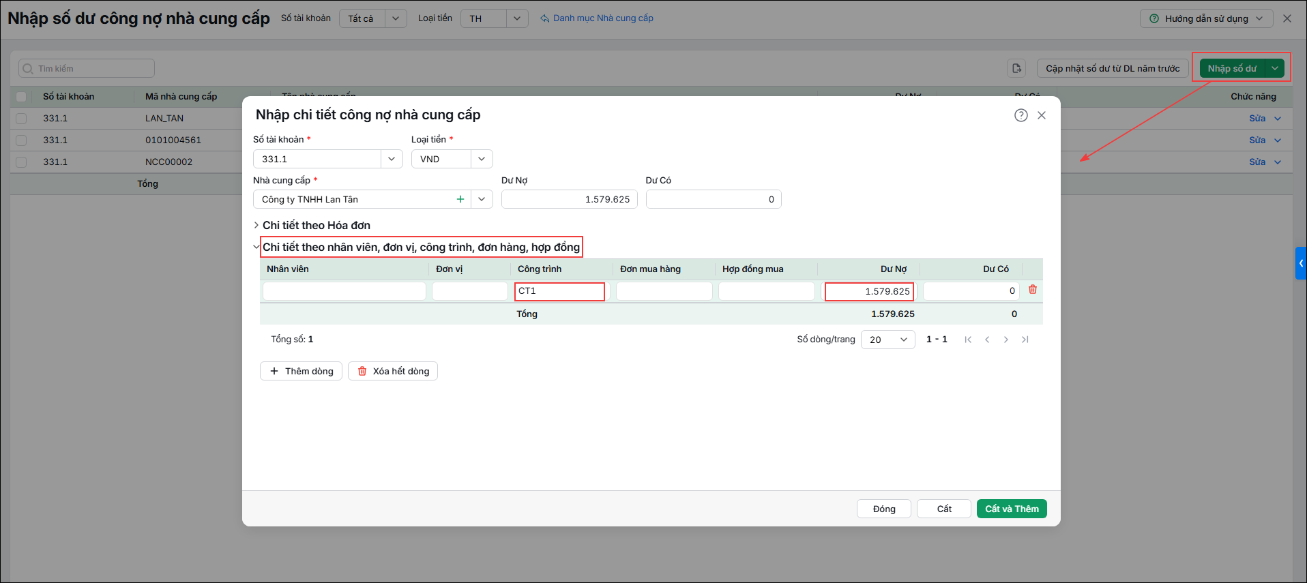
Task: Click the help question mark icon in dialog
Action: [x=1020, y=115]
